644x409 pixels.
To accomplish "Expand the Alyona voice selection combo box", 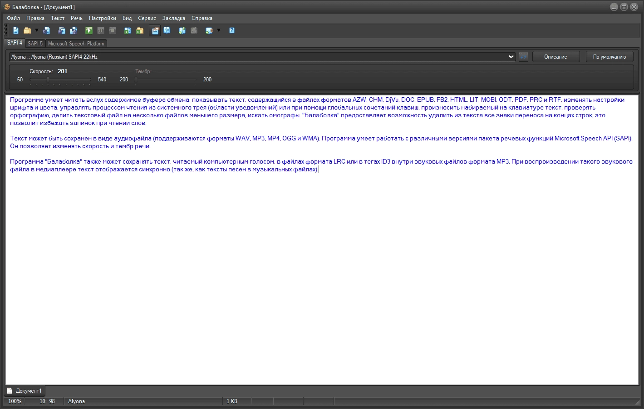I will (x=262, y=57).
